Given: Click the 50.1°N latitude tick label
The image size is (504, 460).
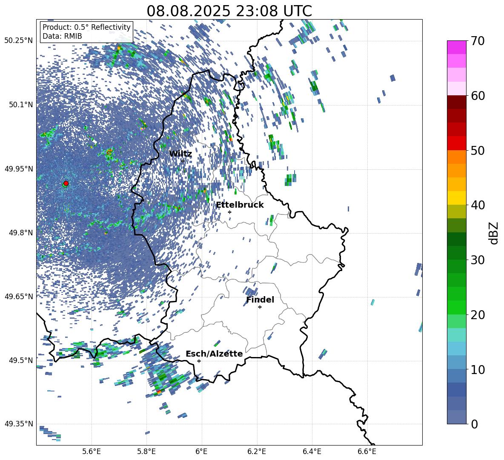Looking at the screenshot, I should (20, 105).
